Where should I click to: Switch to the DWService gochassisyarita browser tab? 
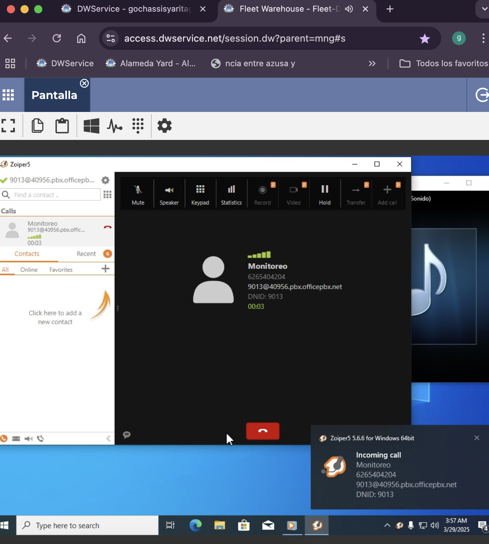(x=133, y=9)
